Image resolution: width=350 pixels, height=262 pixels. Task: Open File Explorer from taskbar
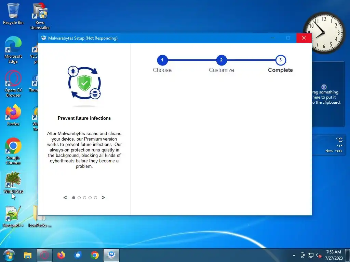[28, 255]
